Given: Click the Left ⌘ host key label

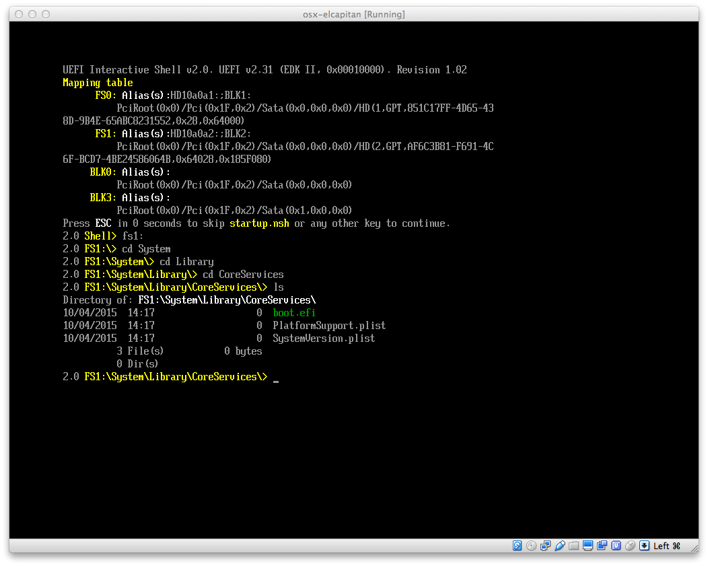Looking at the screenshot, I should [666, 546].
